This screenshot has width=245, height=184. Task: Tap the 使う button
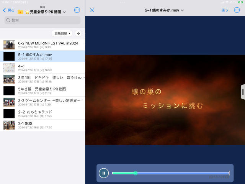click(x=225, y=10)
